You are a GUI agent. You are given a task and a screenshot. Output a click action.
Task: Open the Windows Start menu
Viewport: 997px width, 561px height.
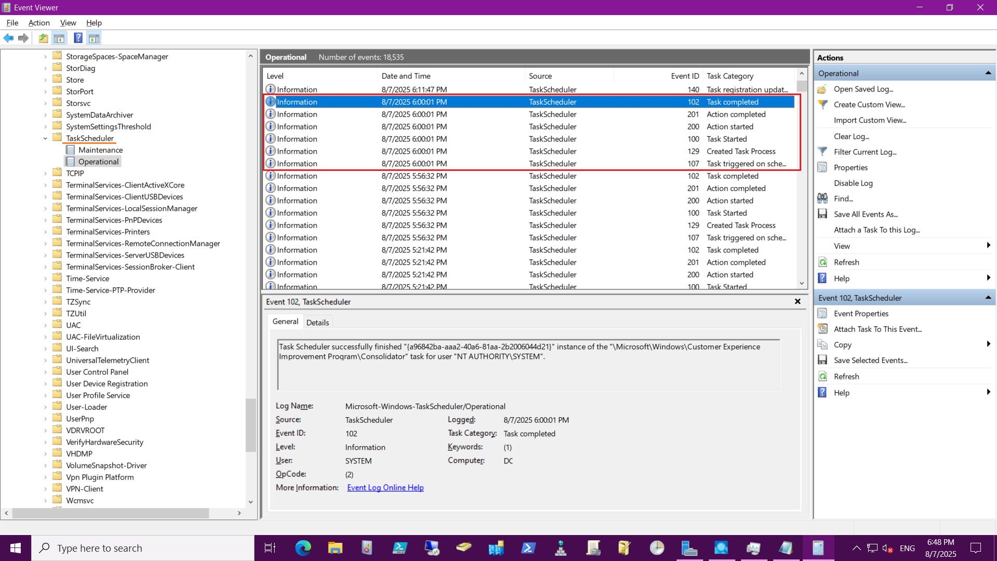pos(16,548)
